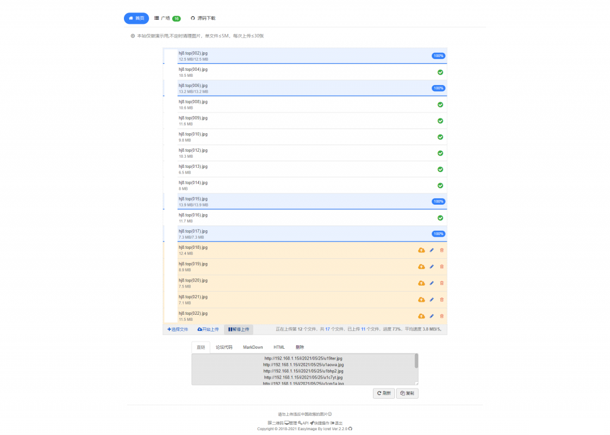This screenshot has width=610, height=435.
Task: Click 选择文件 to add files
Action: (x=178, y=329)
